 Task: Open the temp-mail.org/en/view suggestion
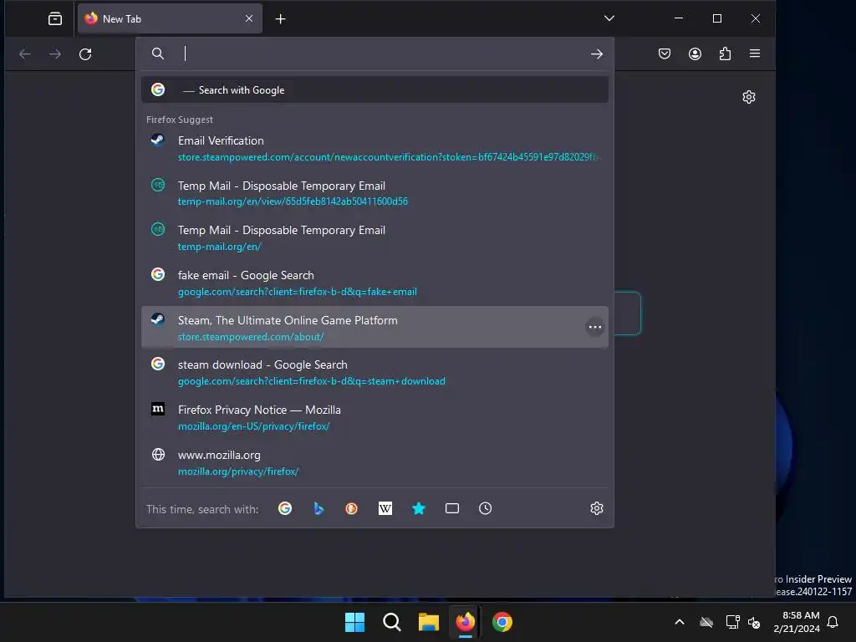[374, 193]
